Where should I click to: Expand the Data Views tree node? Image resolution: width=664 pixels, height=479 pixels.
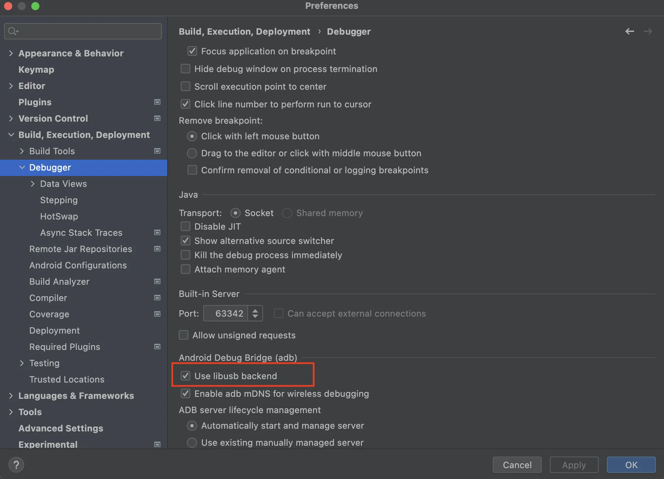pos(33,184)
